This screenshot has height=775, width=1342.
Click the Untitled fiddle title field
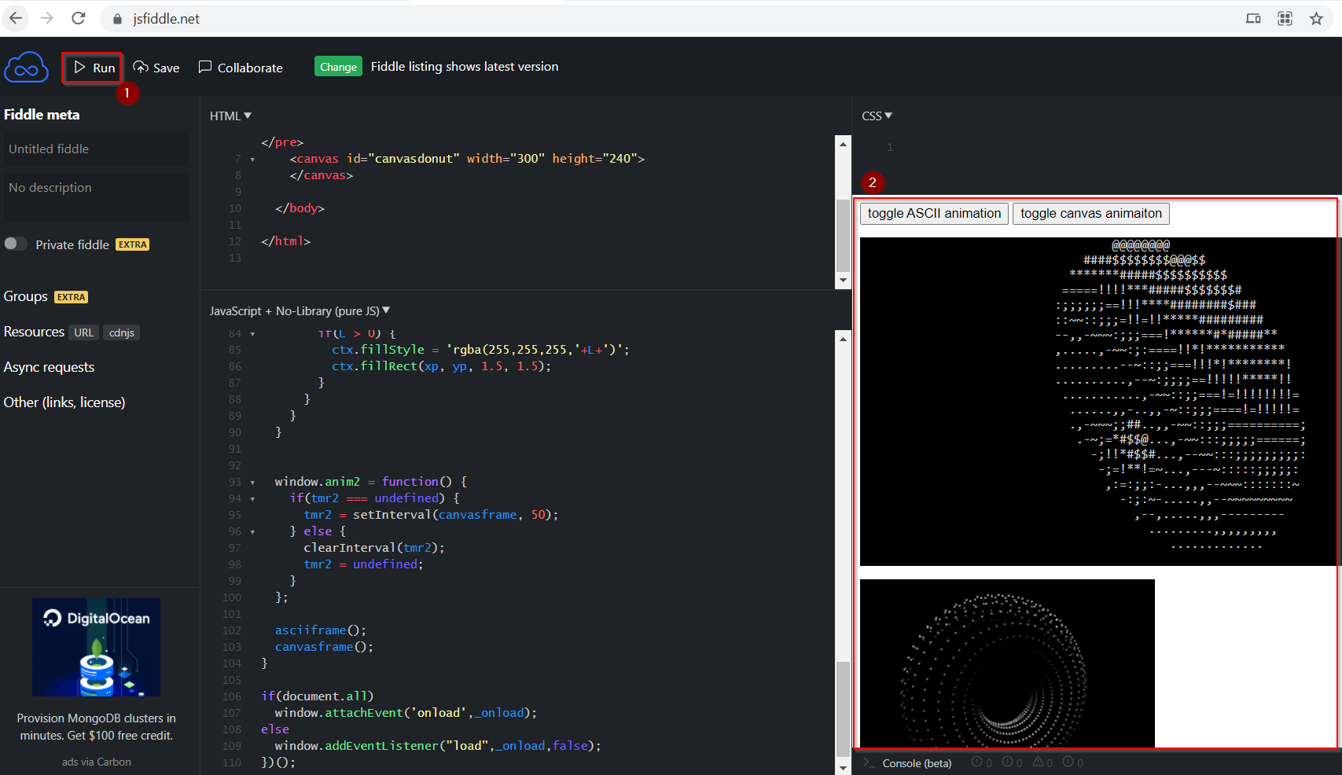96,149
